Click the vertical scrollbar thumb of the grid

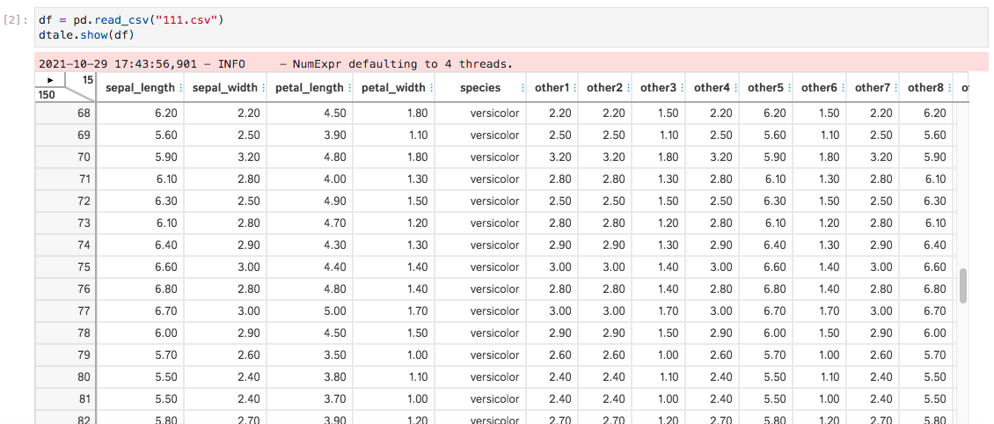click(963, 286)
